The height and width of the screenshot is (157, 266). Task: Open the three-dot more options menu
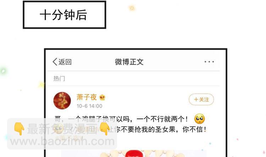(x=209, y=62)
